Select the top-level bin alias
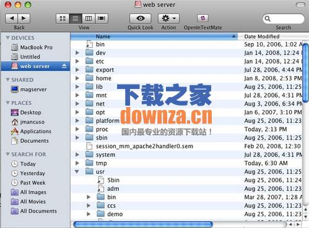309x228 pixels. point(186,44)
